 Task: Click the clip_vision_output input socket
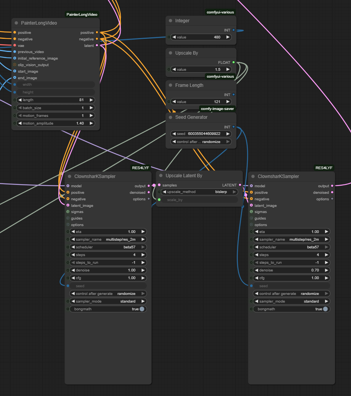click(15, 65)
